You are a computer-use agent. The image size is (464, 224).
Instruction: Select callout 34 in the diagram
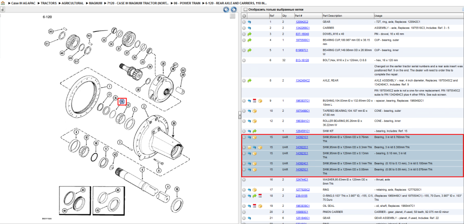point(150,67)
